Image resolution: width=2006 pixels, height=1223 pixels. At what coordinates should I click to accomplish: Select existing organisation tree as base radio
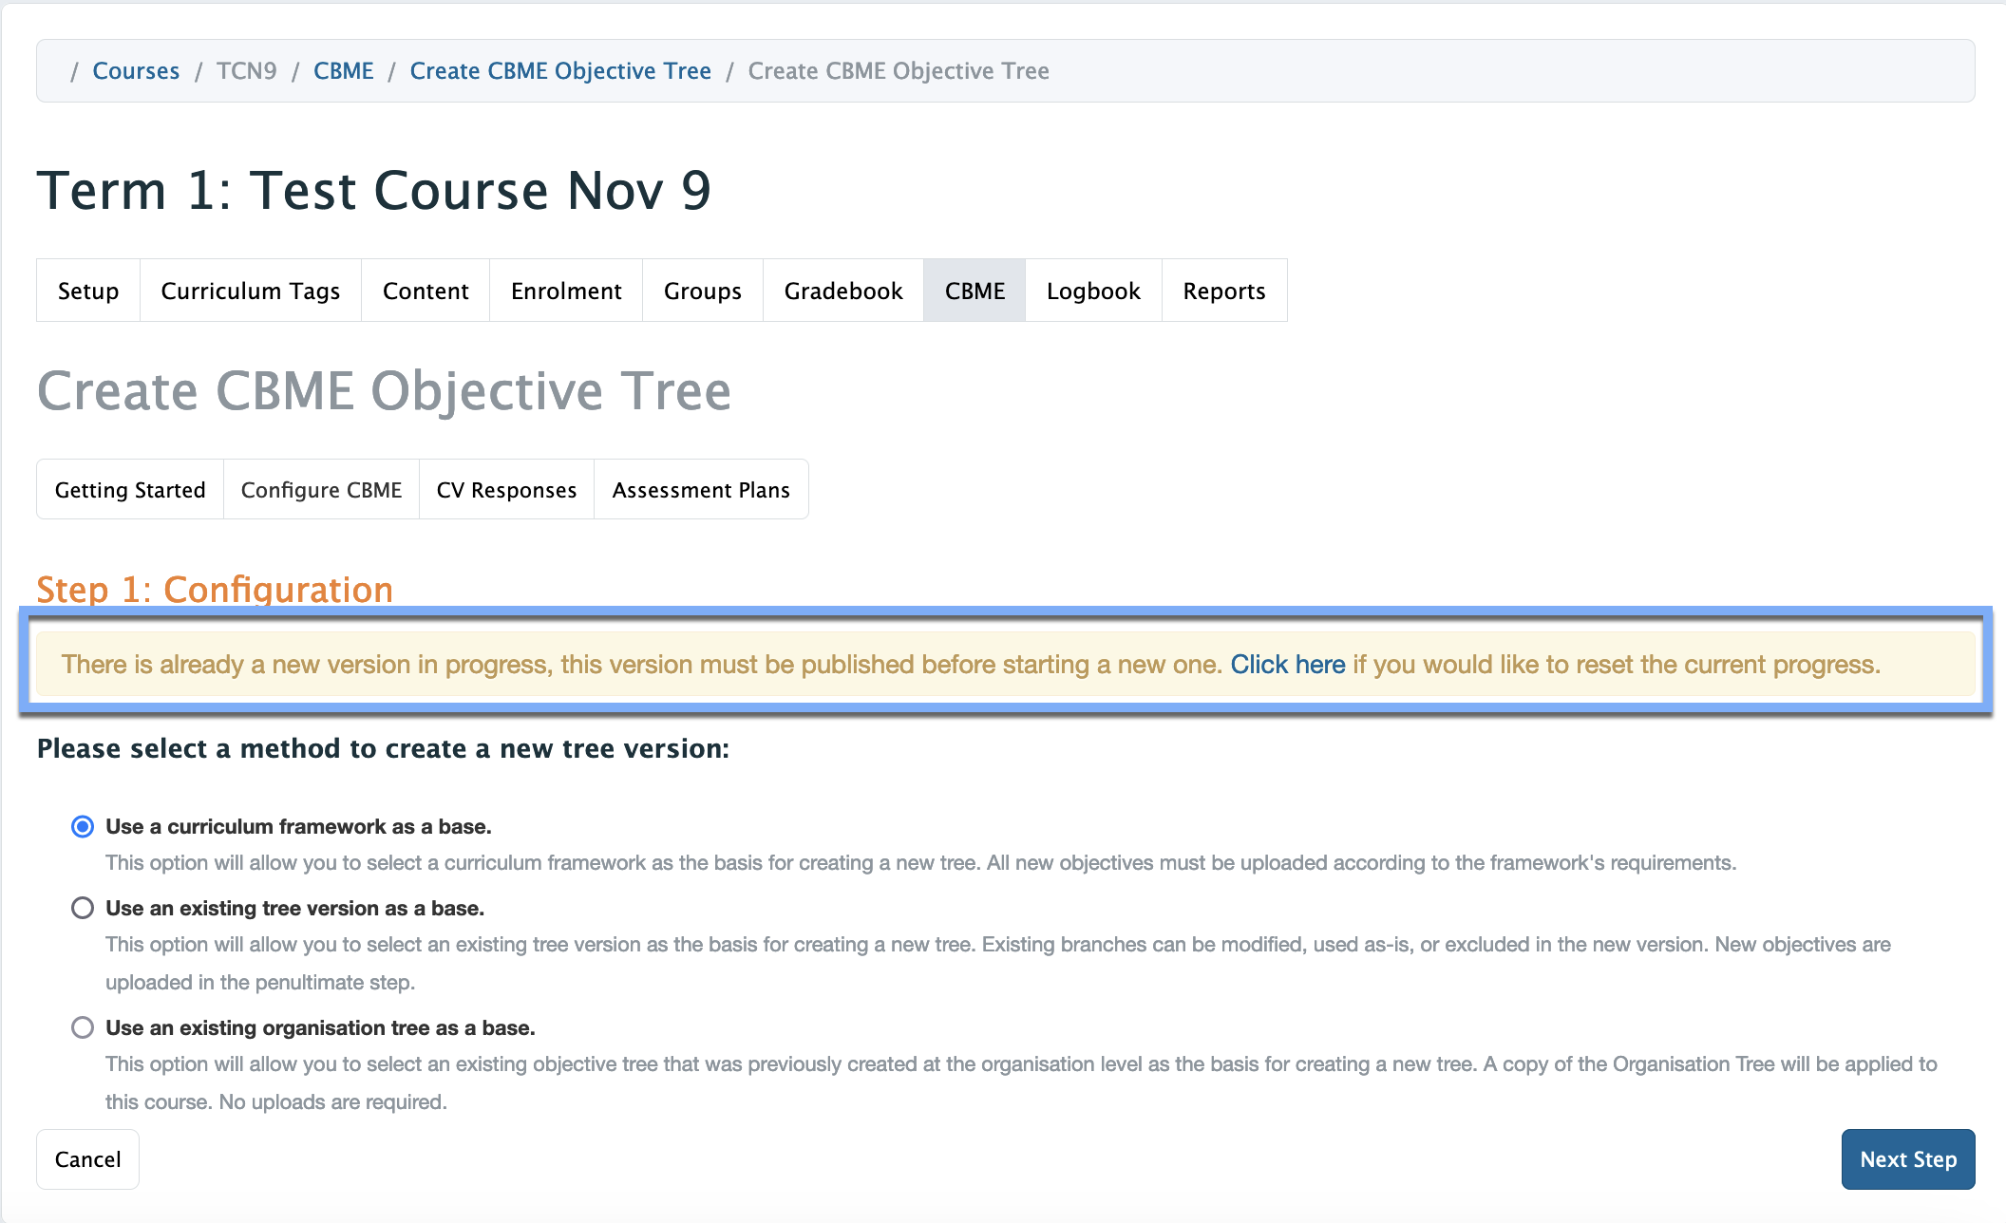[x=83, y=1027]
